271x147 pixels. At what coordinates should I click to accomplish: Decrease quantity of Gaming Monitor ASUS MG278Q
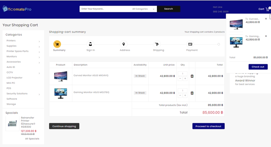click(x=180, y=95)
